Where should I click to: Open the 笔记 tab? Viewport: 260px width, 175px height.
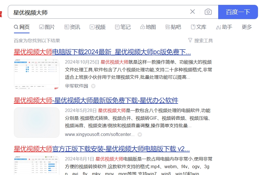point(123,27)
